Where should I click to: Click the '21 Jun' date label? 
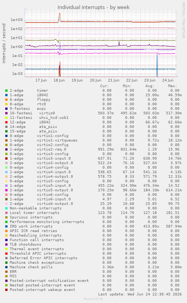pos(114,80)
